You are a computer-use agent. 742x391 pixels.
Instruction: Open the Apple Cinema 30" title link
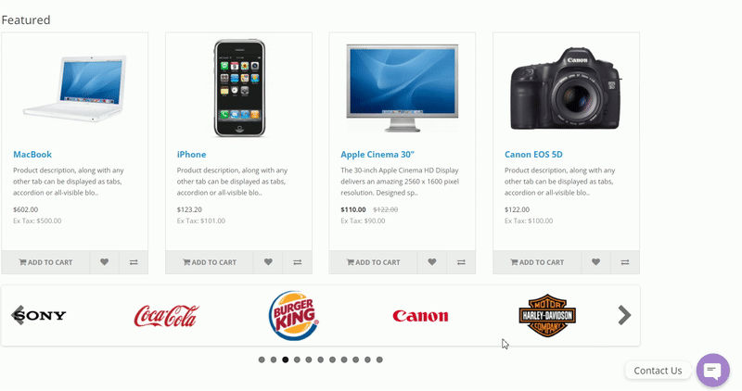(x=377, y=155)
